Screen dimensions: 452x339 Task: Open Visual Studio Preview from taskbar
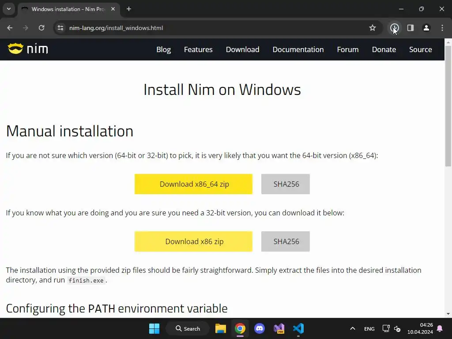point(279,328)
